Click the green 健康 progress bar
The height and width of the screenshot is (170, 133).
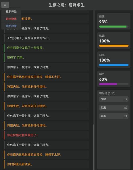coord(114,27)
